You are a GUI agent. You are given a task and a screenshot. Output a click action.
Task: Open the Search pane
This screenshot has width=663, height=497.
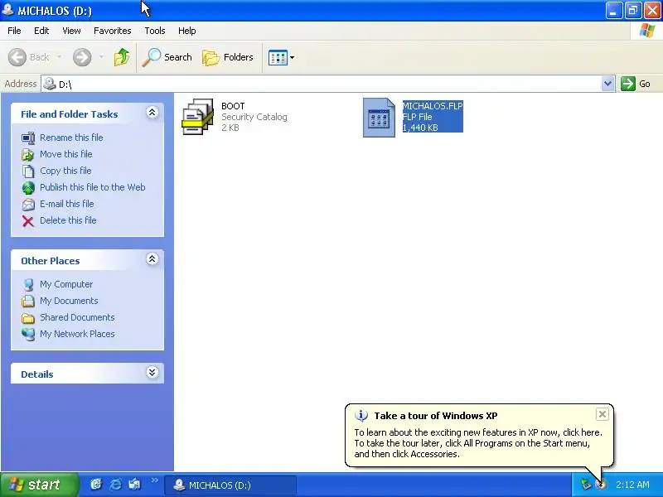pos(167,57)
